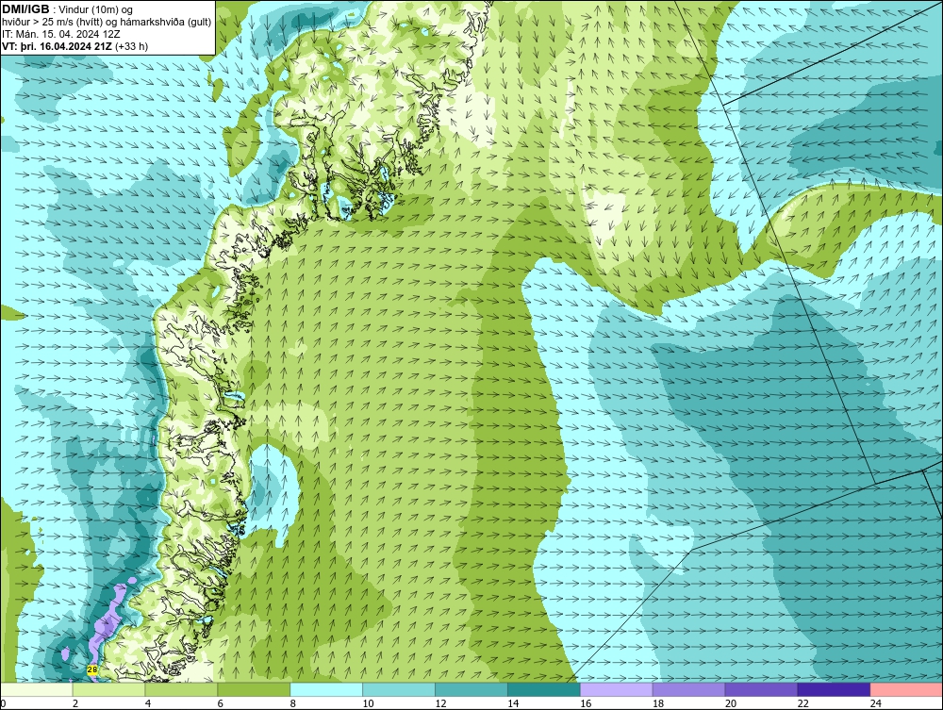Click the 6–8 m/s olive green swatch
943x710 pixels.
pos(254,689)
